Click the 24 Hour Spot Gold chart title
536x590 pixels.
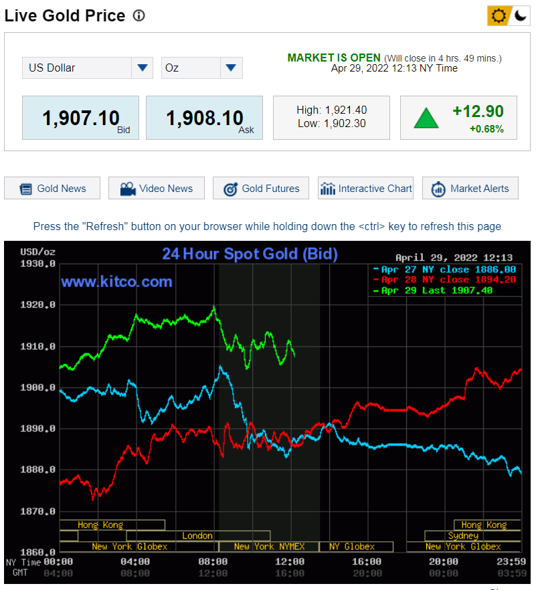250,254
